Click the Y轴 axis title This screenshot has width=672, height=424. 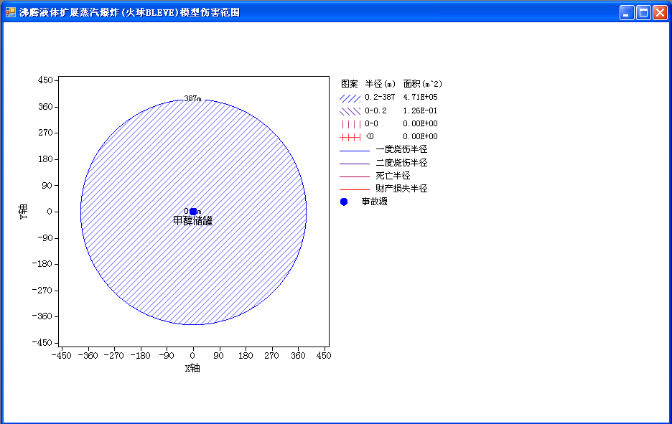[x=23, y=212]
